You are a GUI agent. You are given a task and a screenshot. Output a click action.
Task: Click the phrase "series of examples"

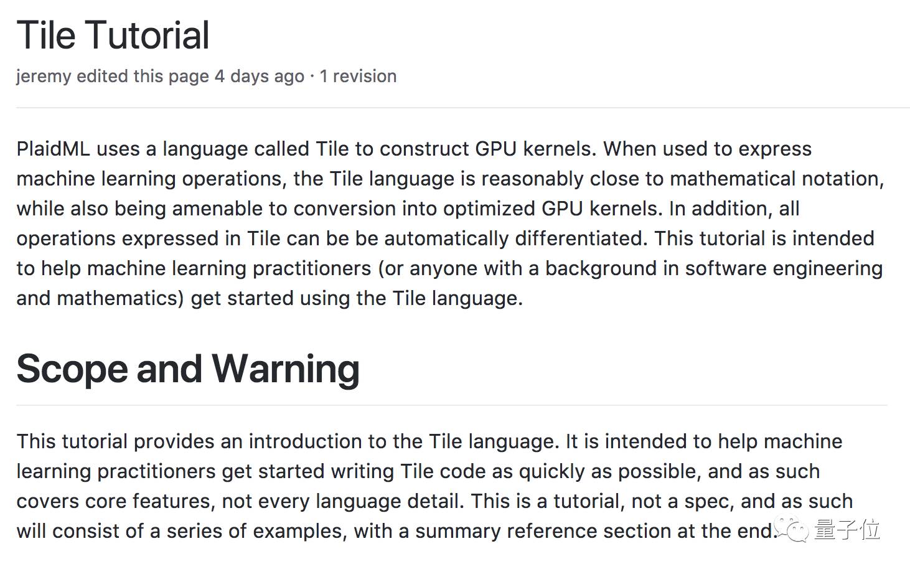point(246,531)
